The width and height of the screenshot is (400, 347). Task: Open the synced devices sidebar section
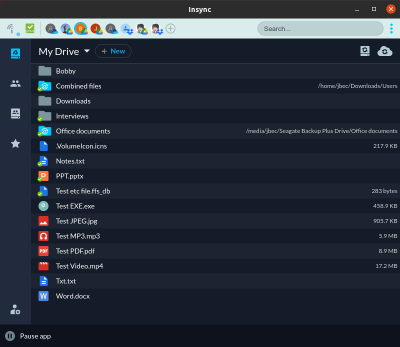pos(15,113)
